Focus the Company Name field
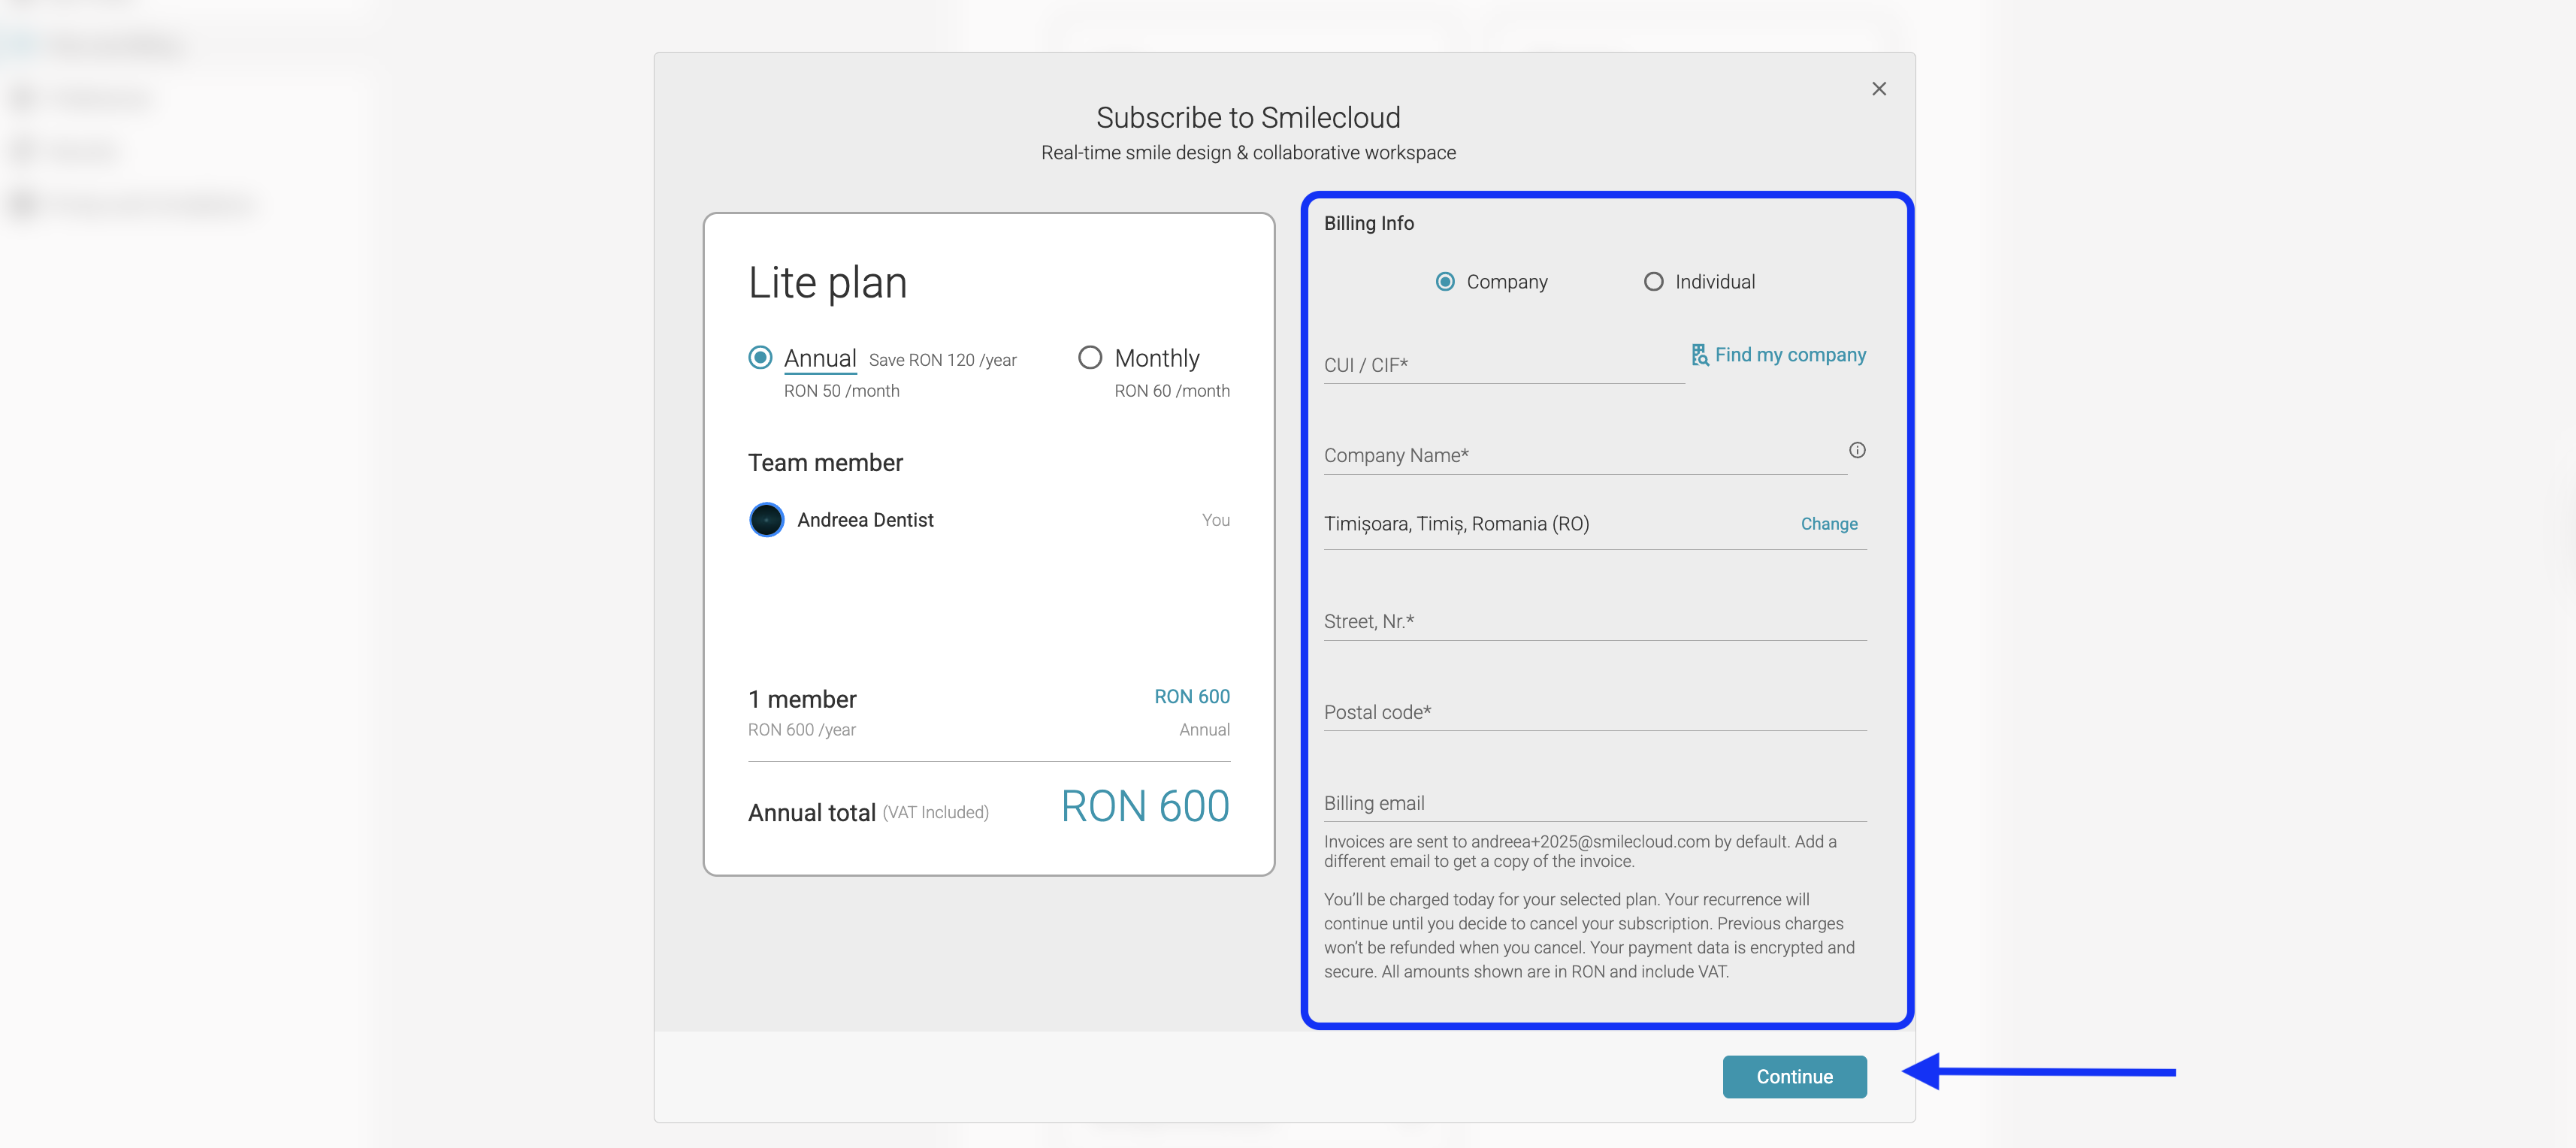The height and width of the screenshot is (1148, 2576). pos(1585,455)
